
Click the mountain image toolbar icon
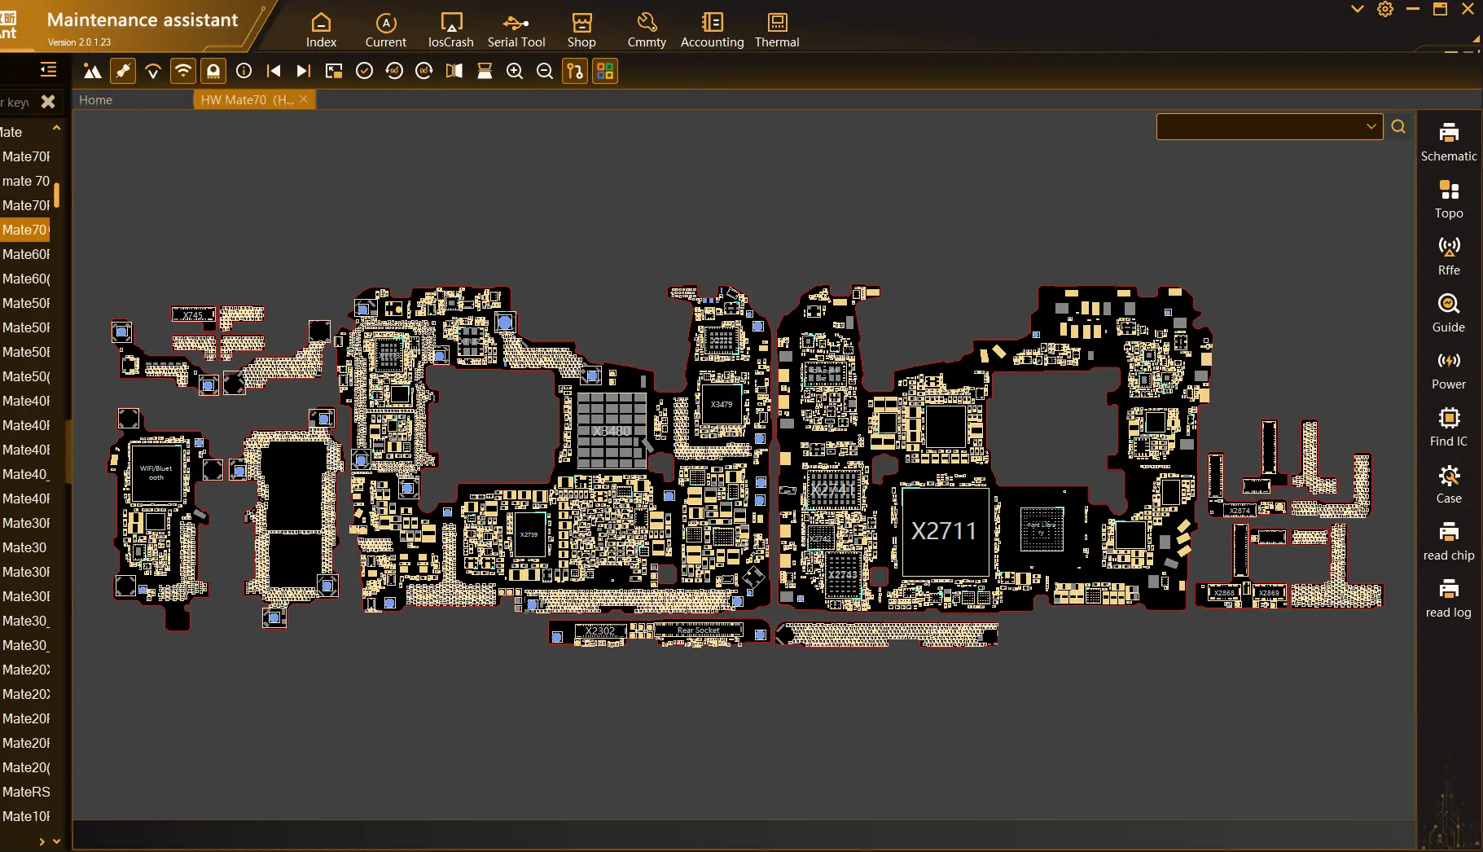93,72
